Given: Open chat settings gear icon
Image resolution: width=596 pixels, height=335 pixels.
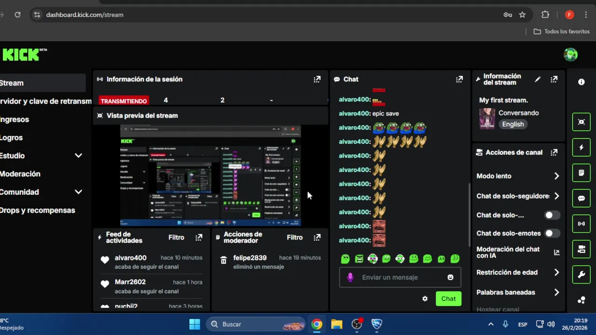Looking at the screenshot, I should point(425,299).
